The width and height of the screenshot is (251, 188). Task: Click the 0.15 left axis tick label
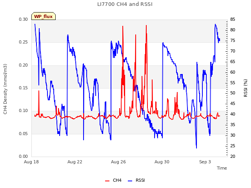click(24, 88)
